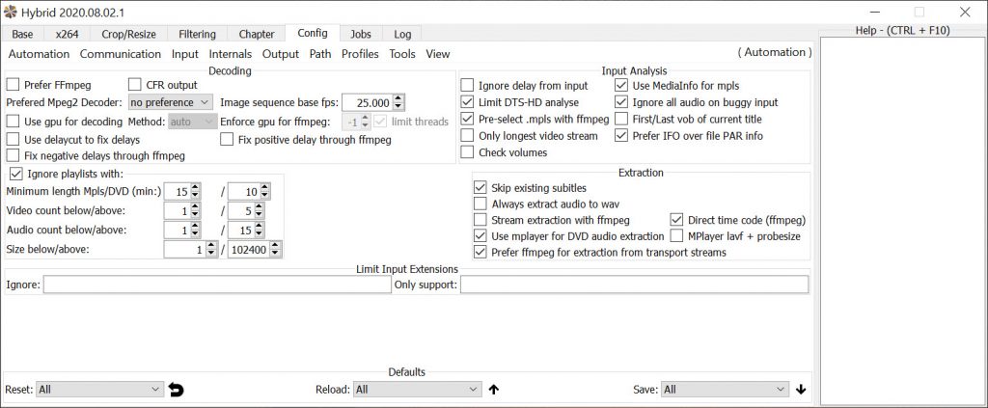
Task: Toggle Direct time code (ffmpeg) checkbox
Action: coord(676,220)
